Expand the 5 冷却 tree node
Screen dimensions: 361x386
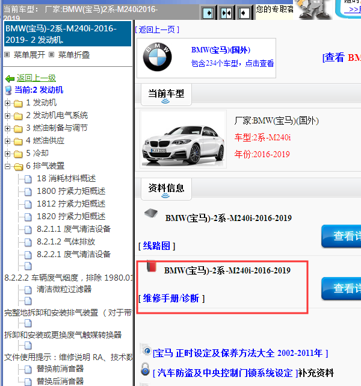(7, 154)
